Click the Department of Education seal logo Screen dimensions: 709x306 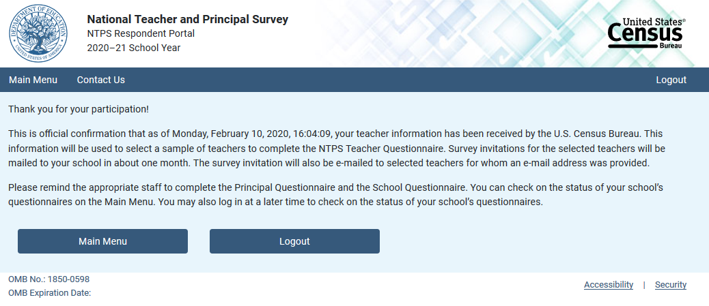pyautogui.click(x=38, y=33)
